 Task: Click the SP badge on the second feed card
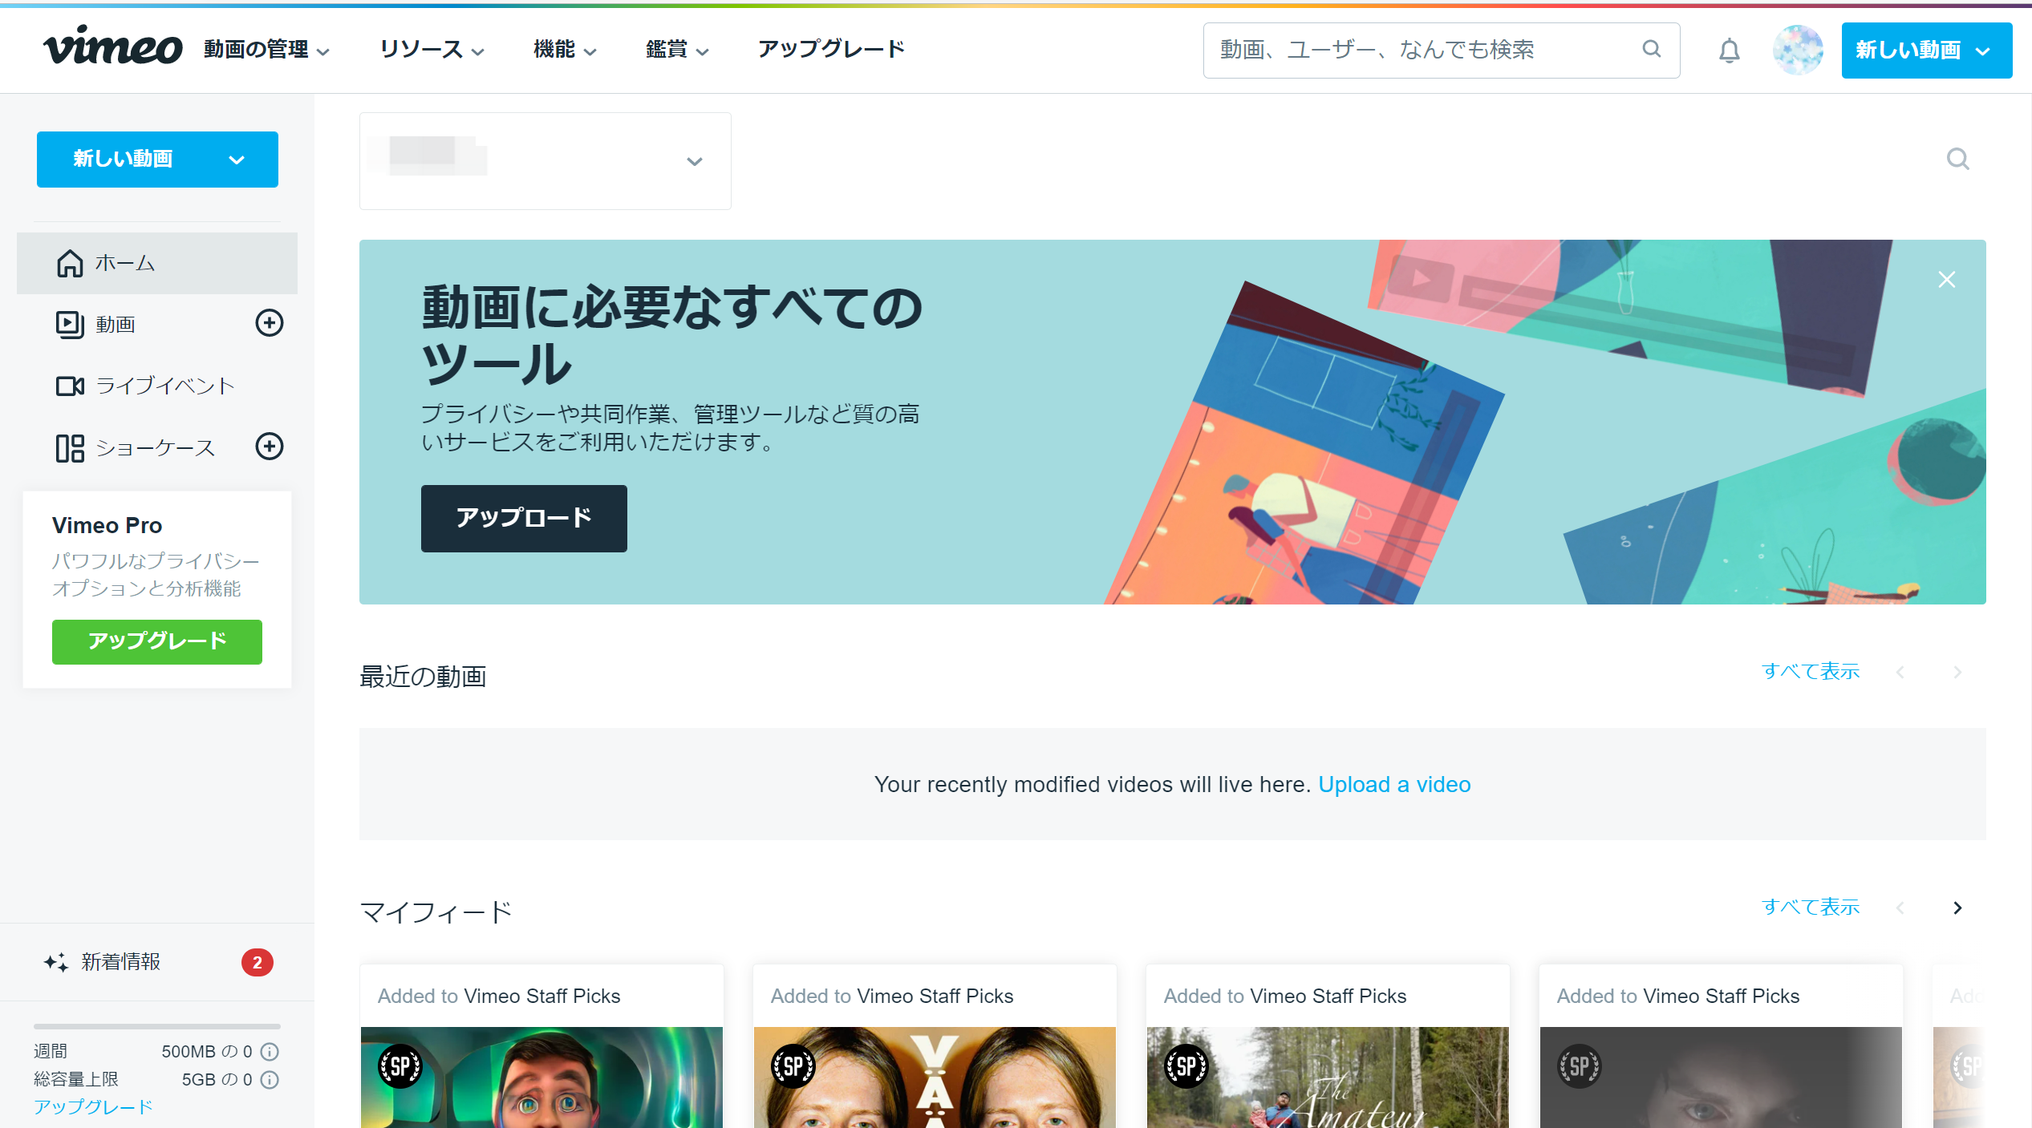793,1066
